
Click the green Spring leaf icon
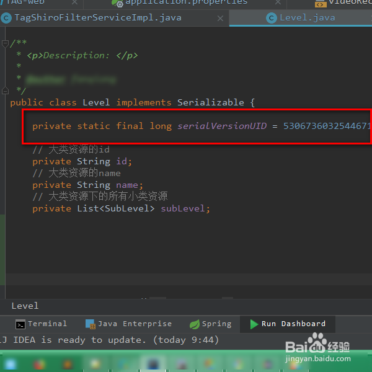point(195,324)
